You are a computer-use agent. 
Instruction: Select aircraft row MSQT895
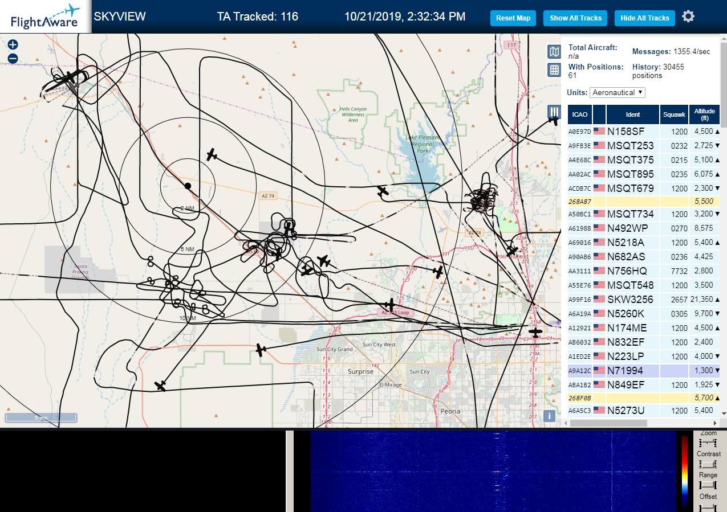pos(644,174)
